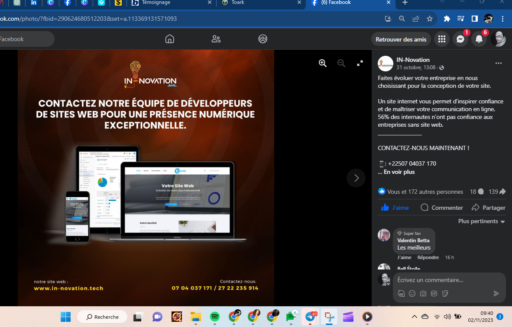512x327 pixels.
Task: Switch to the Toark browser tab
Action: pyautogui.click(x=260, y=3)
